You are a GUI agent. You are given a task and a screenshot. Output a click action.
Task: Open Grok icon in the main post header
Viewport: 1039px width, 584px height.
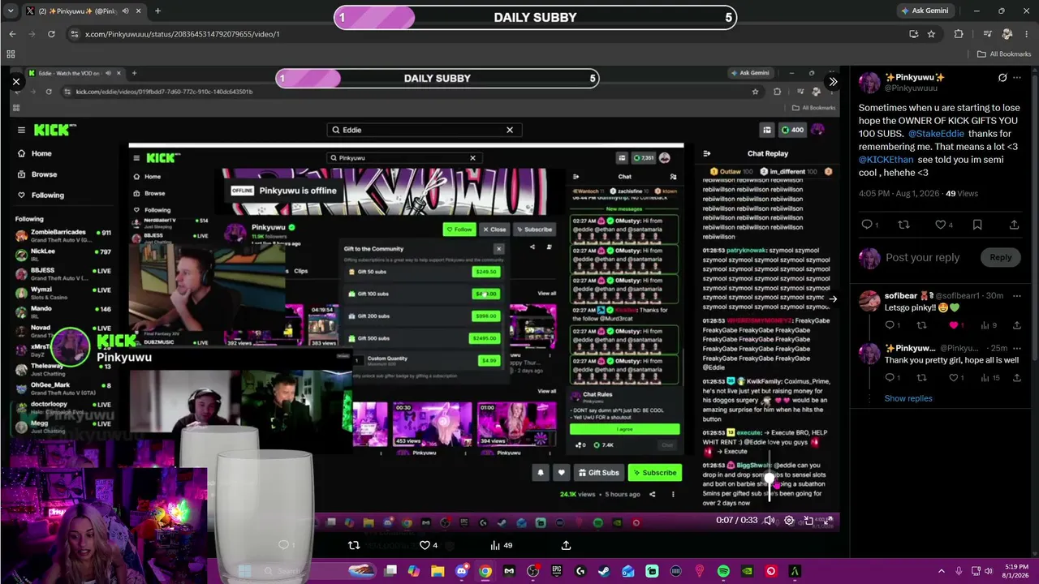pyautogui.click(x=1002, y=78)
